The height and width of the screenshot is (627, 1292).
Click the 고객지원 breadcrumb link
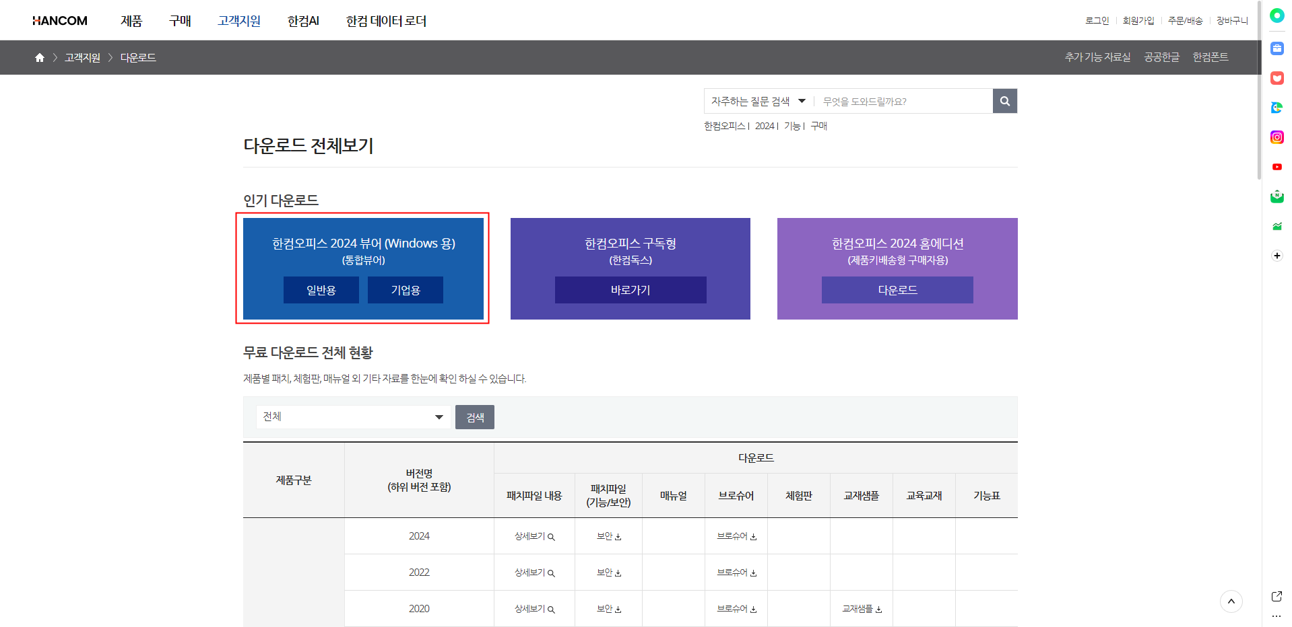[x=82, y=58]
